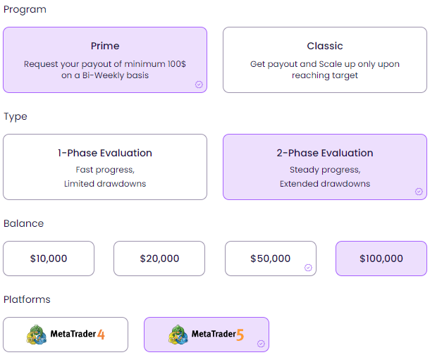Select the $10,000 balance
The width and height of the screenshot is (430, 355).
coord(49,259)
